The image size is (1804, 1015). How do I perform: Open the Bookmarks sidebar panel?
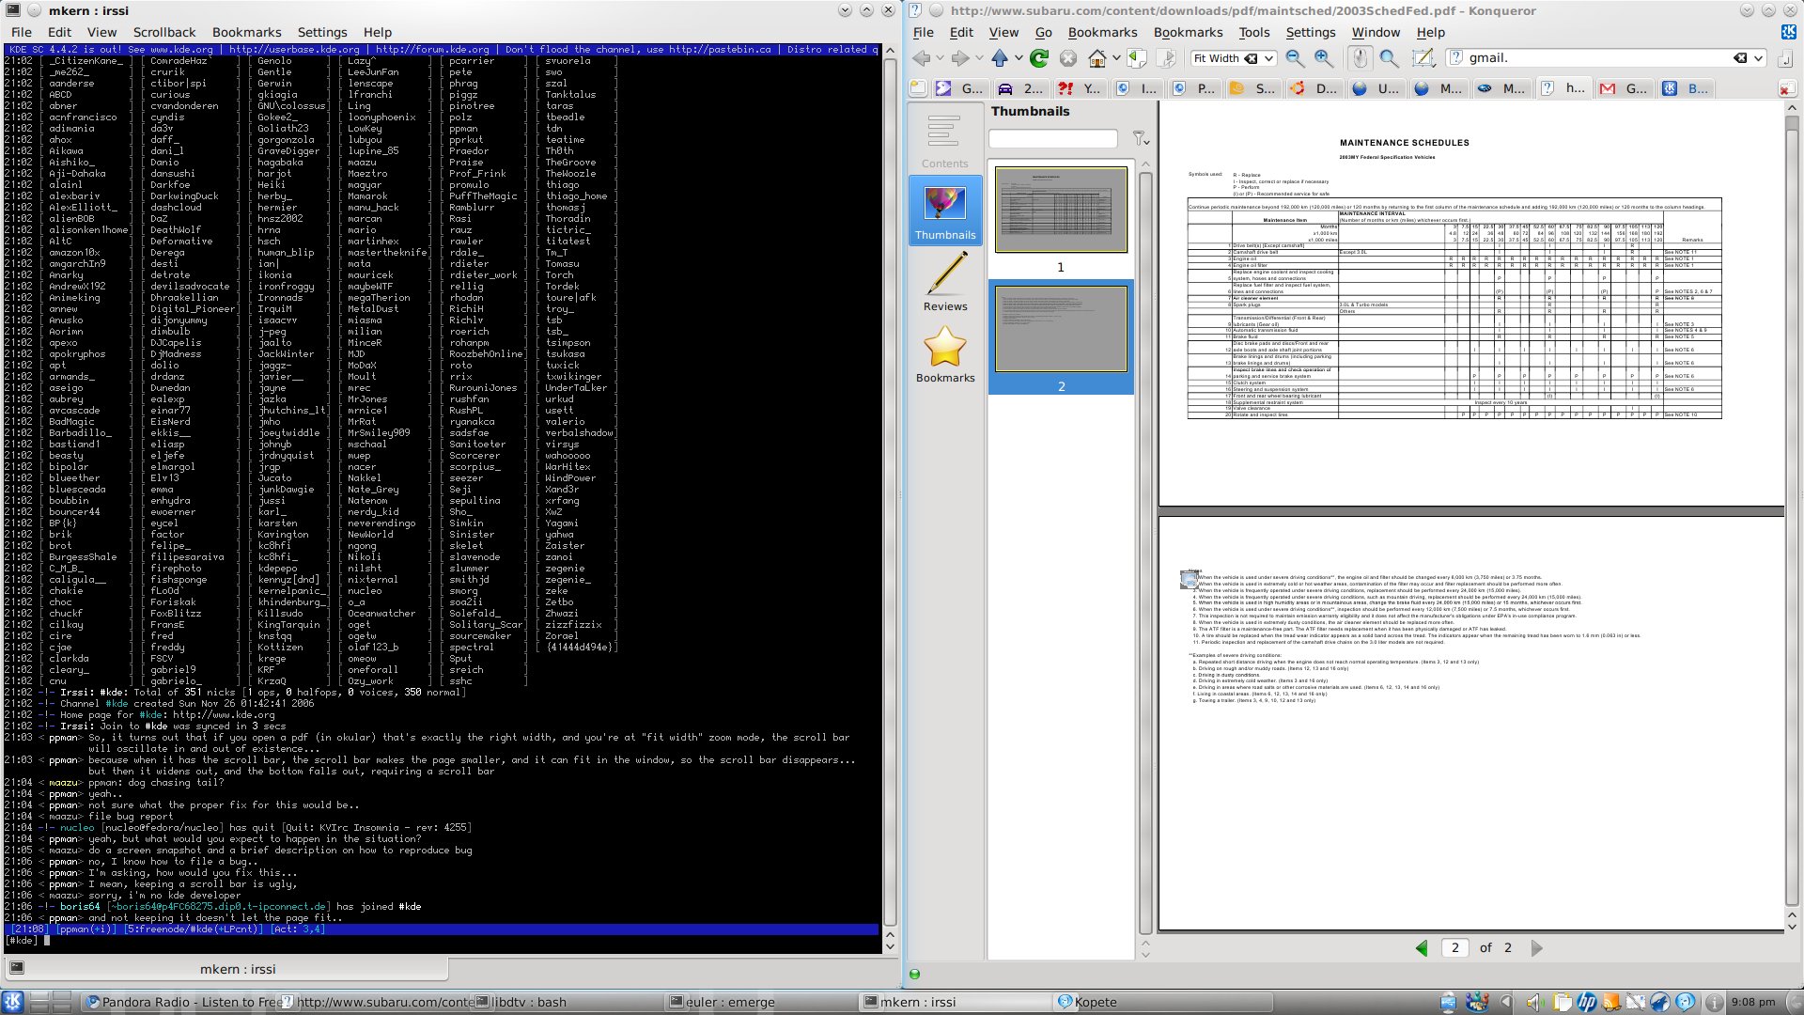coord(945,353)
